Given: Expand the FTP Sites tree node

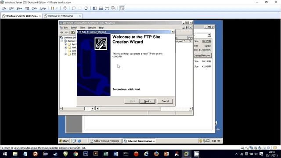Looking at the screenshot, I should coord(65,54).
